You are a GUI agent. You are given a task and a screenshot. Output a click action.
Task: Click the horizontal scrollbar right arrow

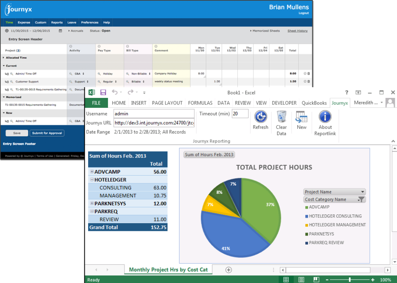tap(387, 270)
